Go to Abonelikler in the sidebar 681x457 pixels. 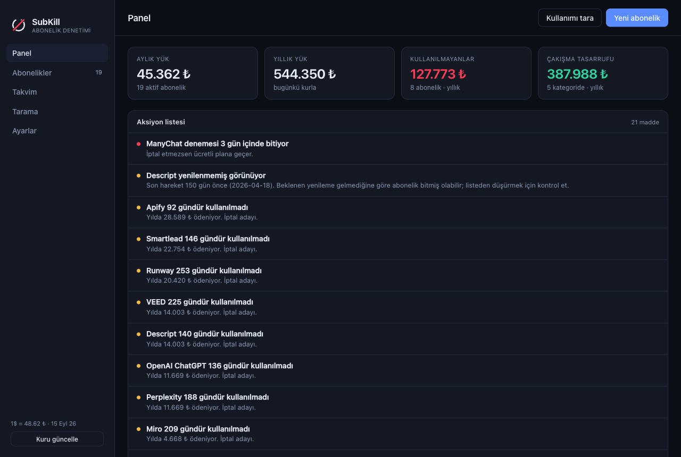tap(57, 73)
